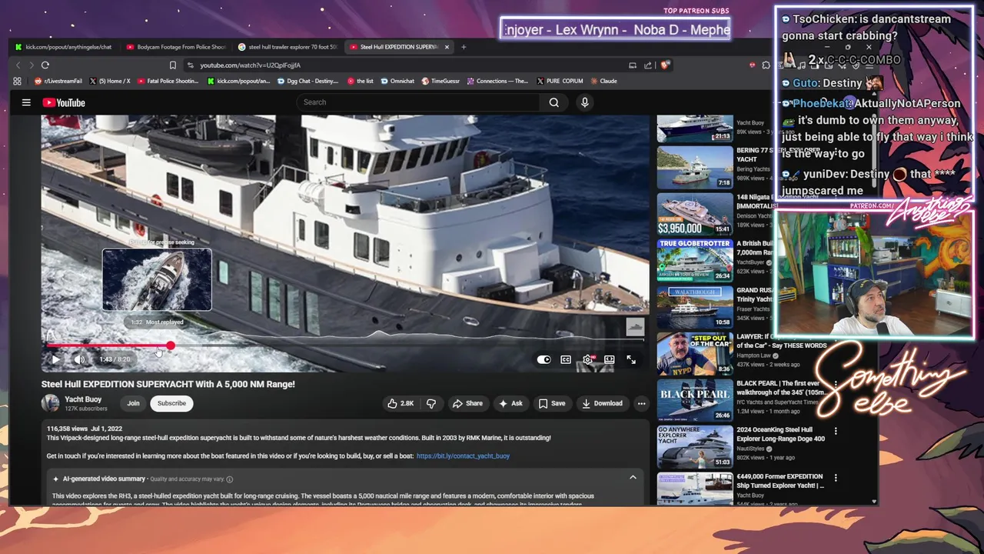Mute the video volume
Image resolution: width=984 pixels, height=554 pixels.
click(x=79, y=359)
